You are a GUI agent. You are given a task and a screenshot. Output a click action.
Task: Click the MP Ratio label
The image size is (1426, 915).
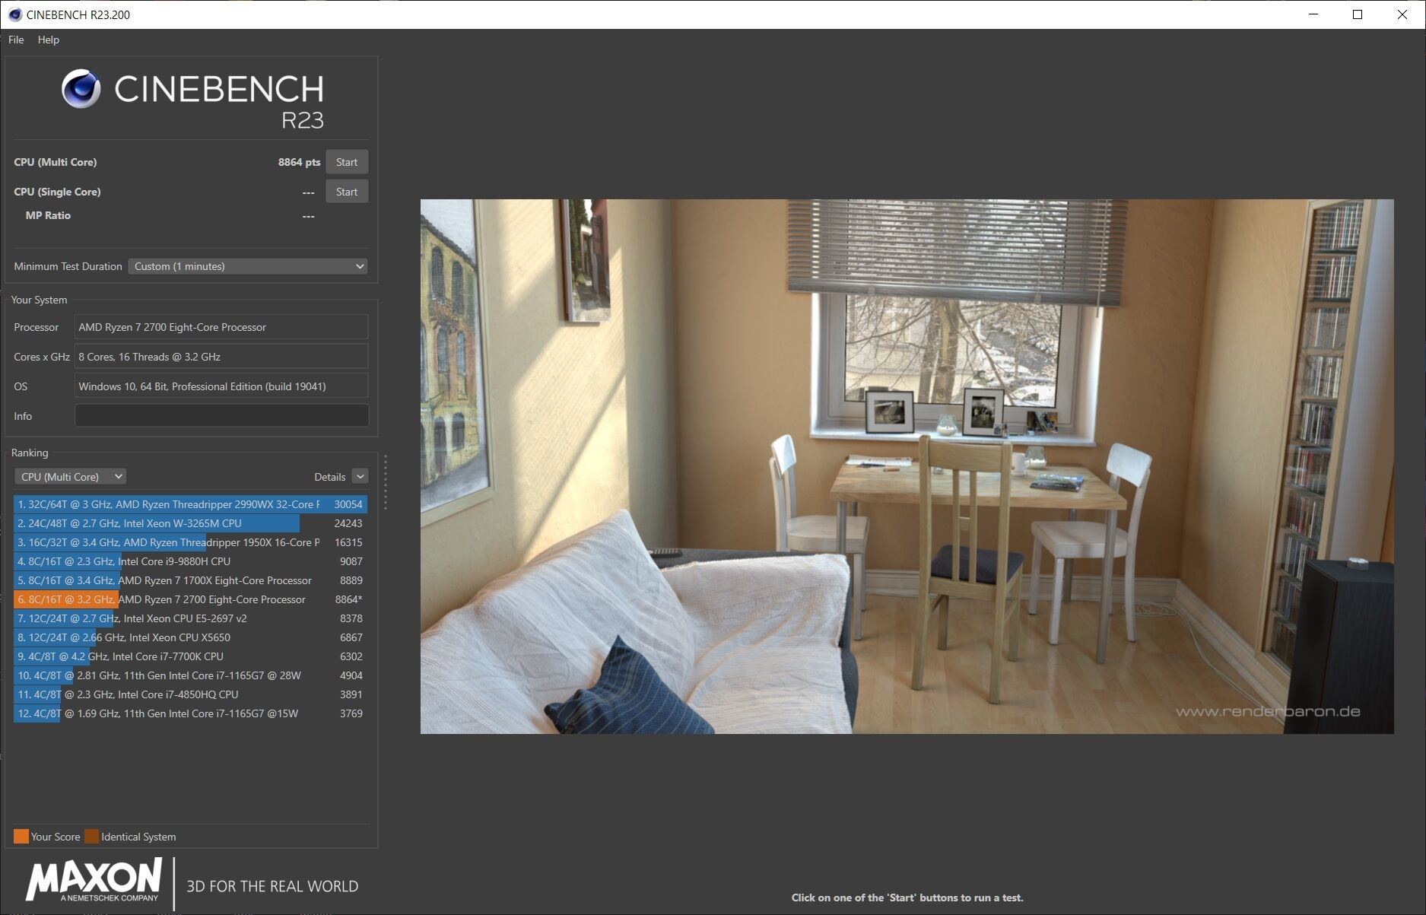pos(48,215)
